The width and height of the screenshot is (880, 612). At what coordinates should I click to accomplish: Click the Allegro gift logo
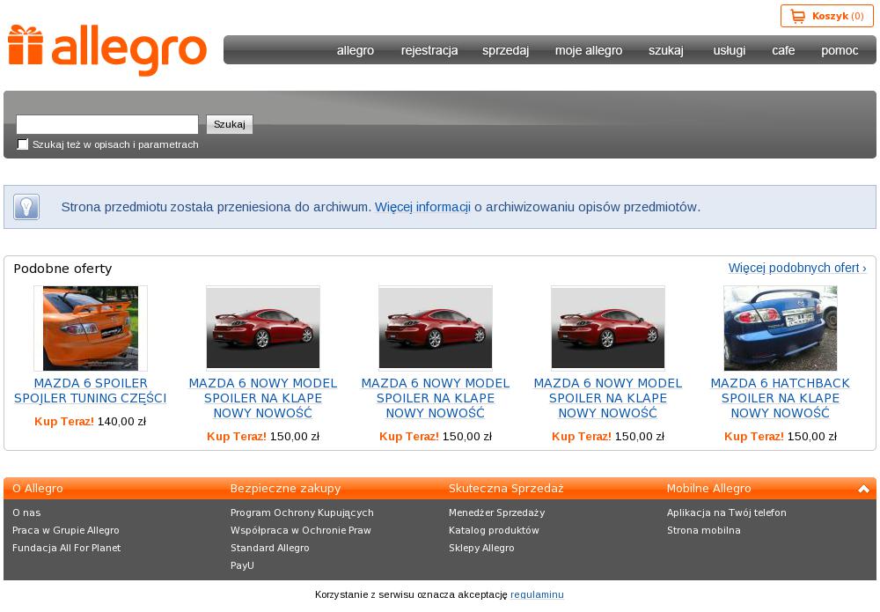pos(107,50)
